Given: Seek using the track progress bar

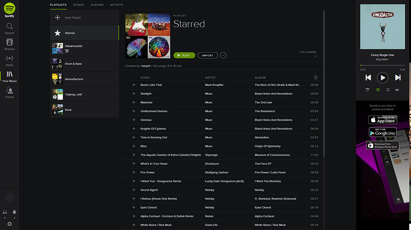Looking at the screenshot, I should [382, 66].
